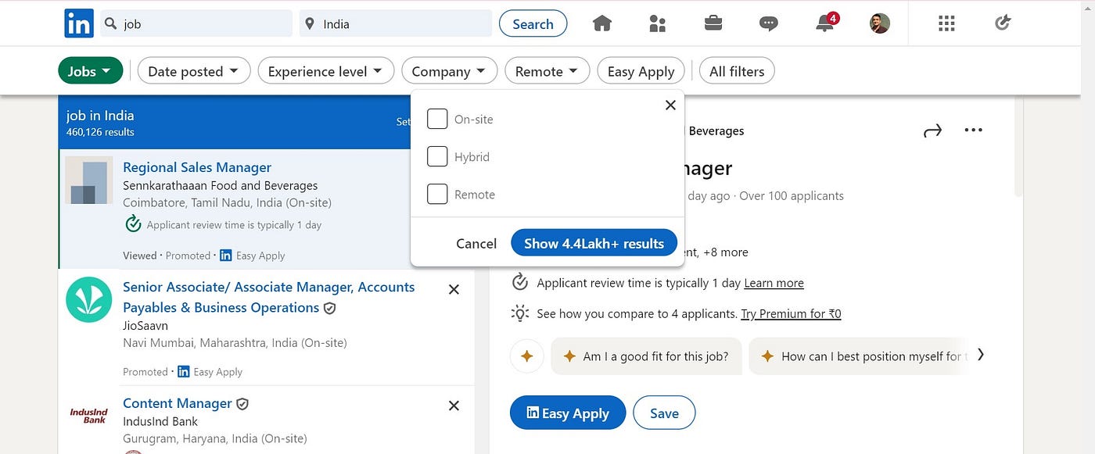This screenshot has width=1095, height=454.
Task: Share the job using the arrow icon
Action: (x=932, y=130)
